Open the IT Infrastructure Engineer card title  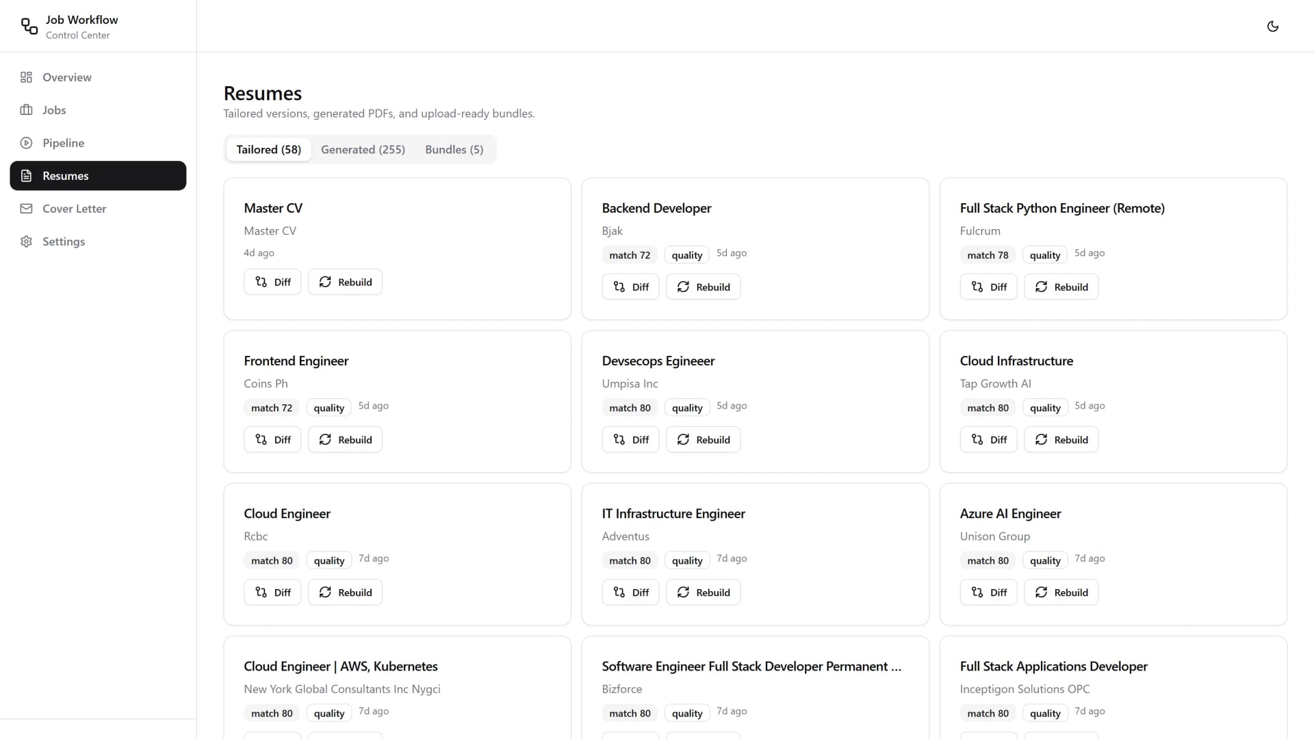(673, 513)
